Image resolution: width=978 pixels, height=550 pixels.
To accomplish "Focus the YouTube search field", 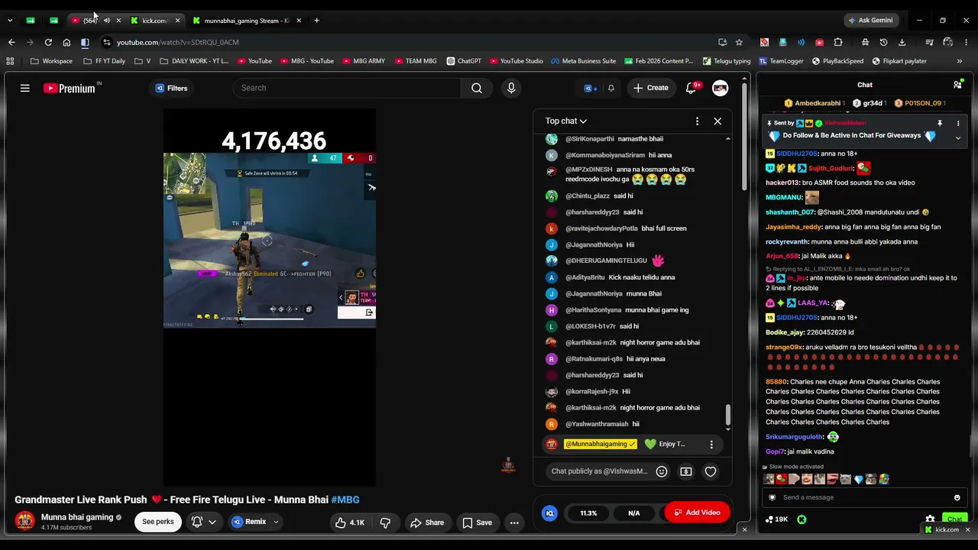I will (x=347, y=88).
